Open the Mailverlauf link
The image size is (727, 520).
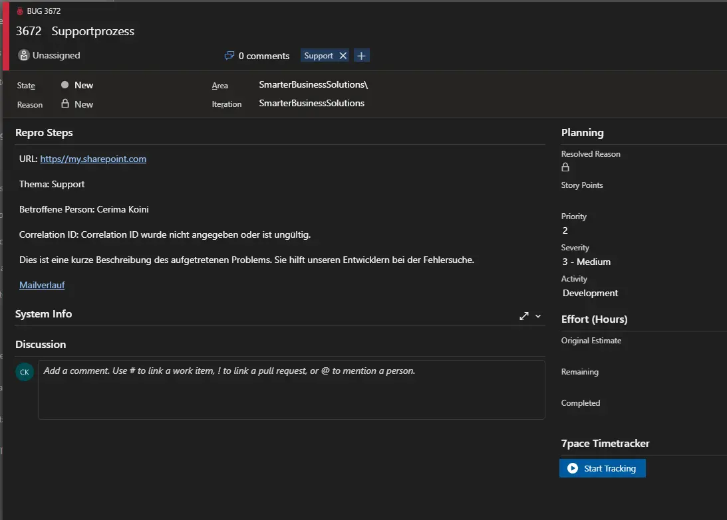pyautogui.click(x=42, y=284)
